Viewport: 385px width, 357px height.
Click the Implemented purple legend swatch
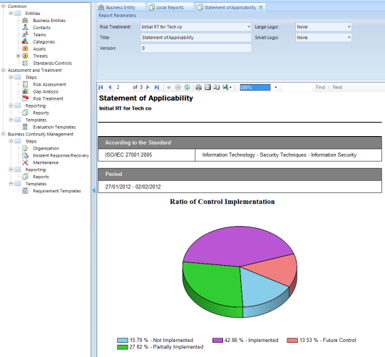pos(217,341)
